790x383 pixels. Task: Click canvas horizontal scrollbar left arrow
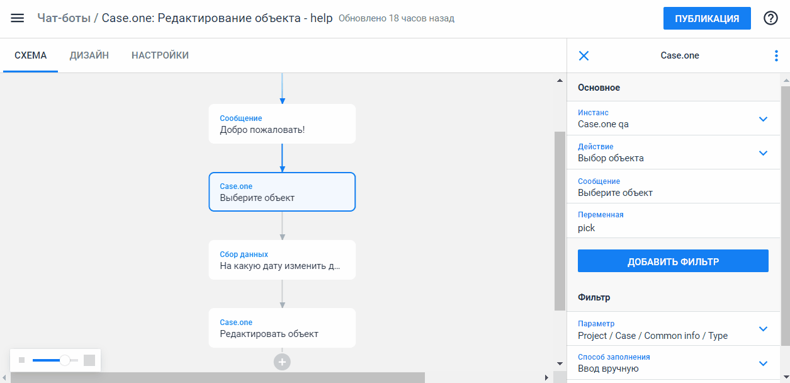[6, 377]
